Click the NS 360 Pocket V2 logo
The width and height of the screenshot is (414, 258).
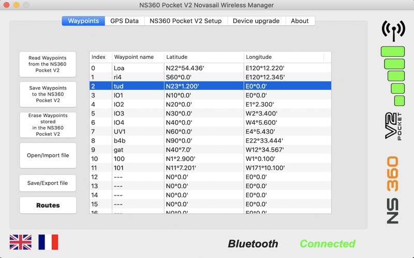tap(393, 168)
